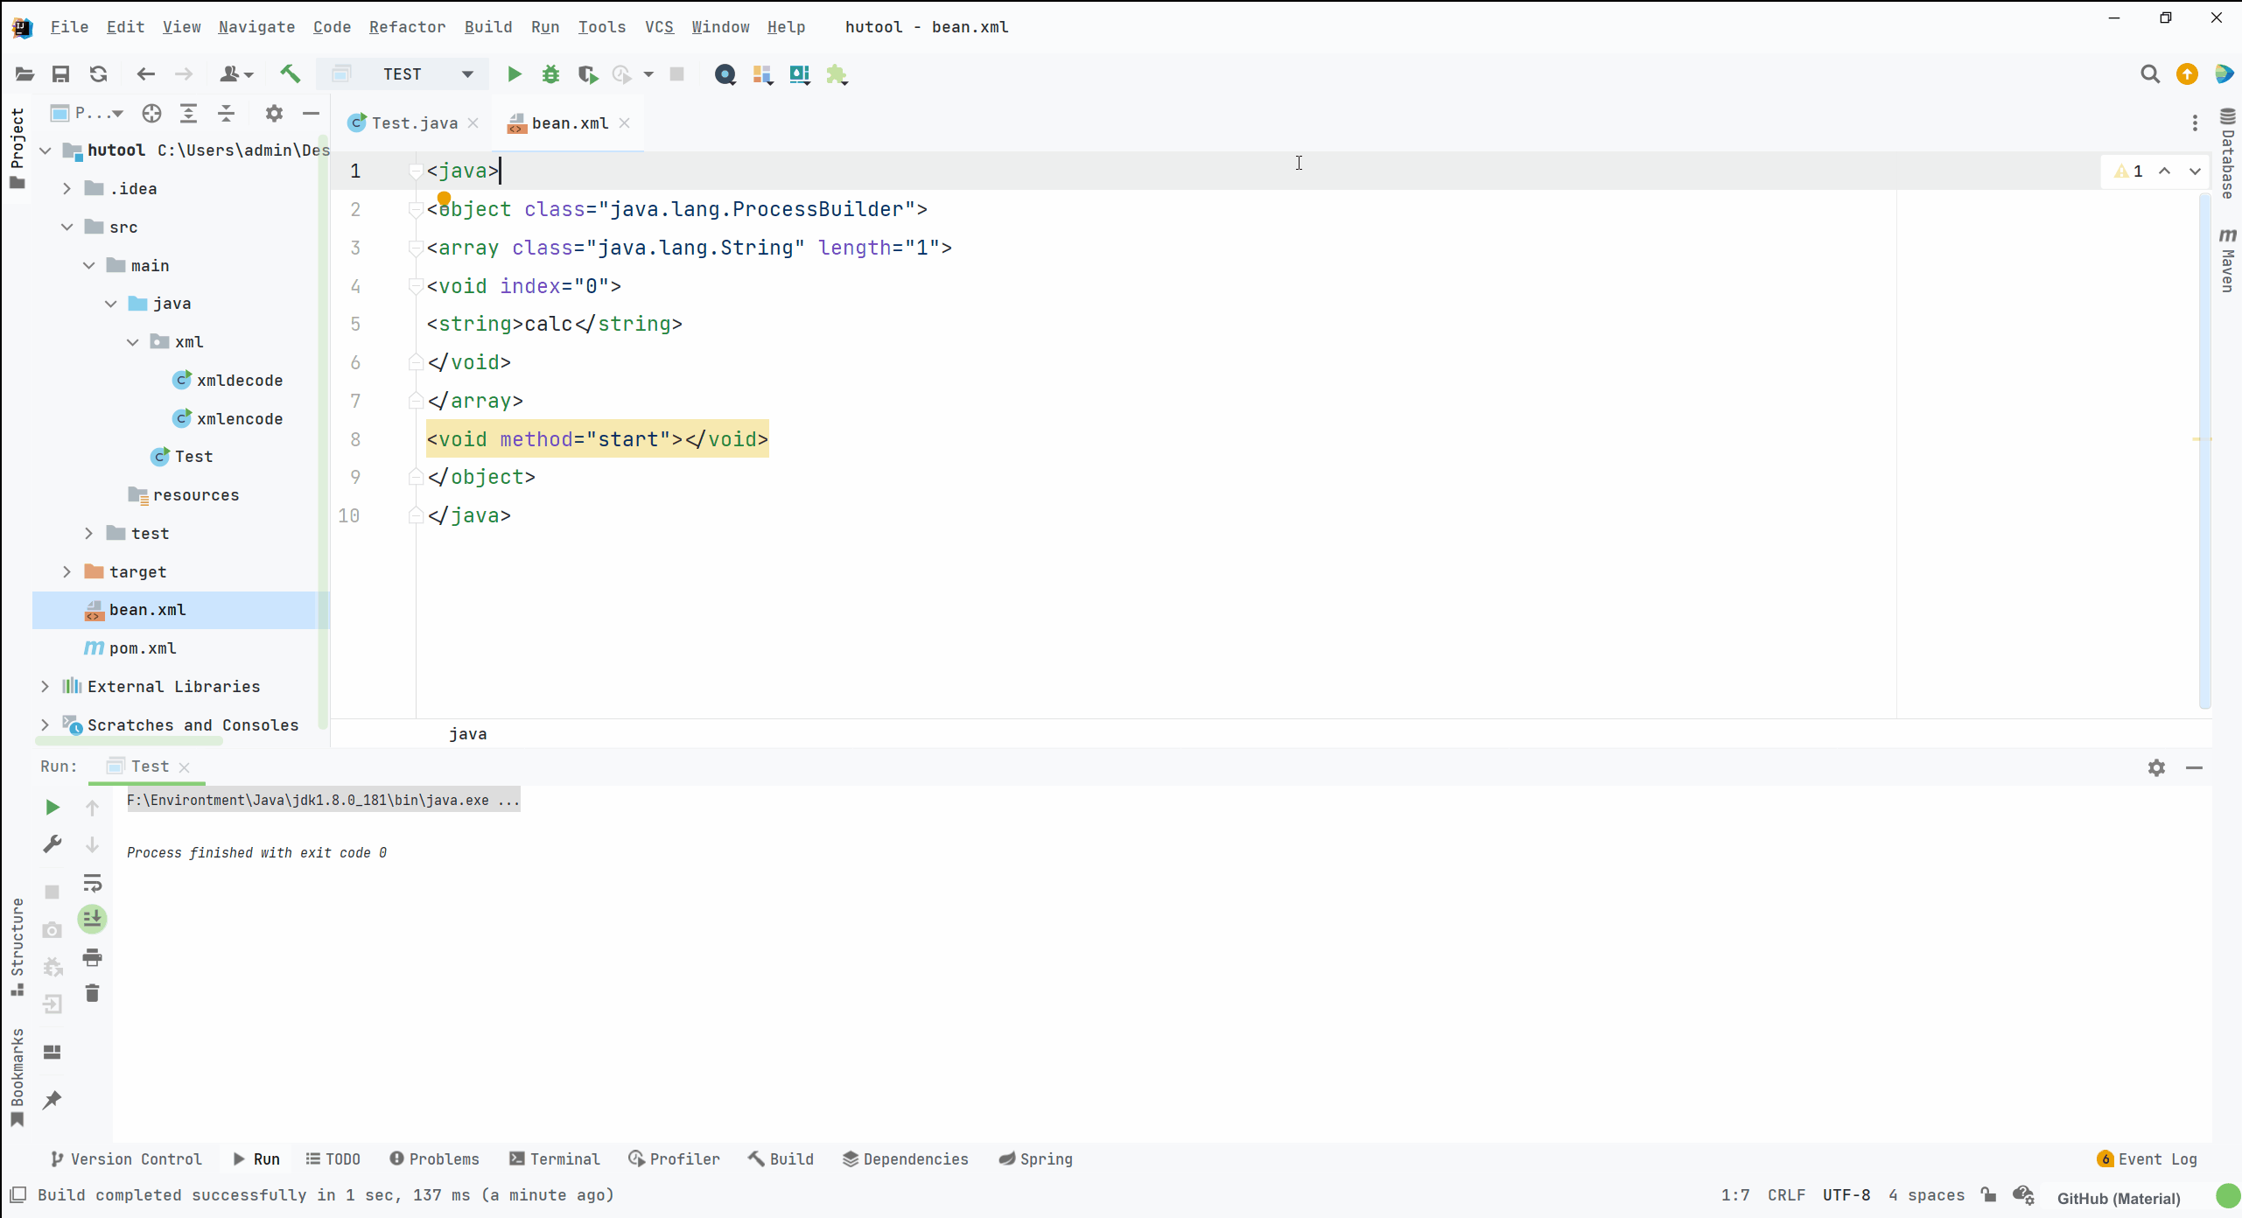Click the orange update arrow icon
Image resolution: width=2242 pixels, height=1218 pixels.
pos(2187,74)
